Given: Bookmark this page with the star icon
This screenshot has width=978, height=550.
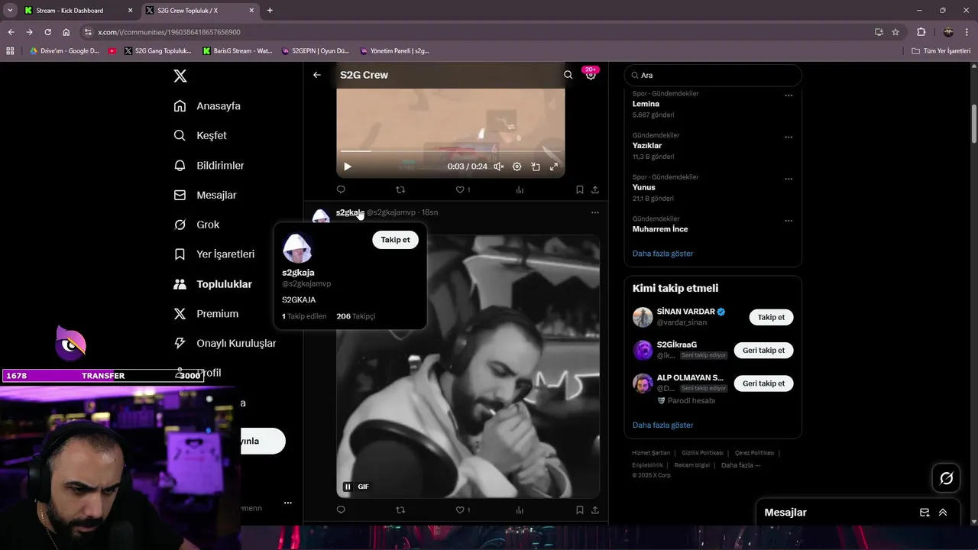Looking at the screenshot, I should (x=895, y=32).
